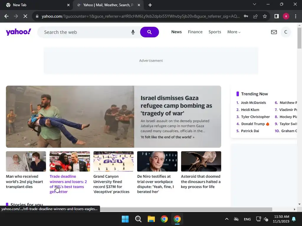Viewport: 302px width, 226px height.
Task: Open the News navigation link
Action: pos(176,32)
